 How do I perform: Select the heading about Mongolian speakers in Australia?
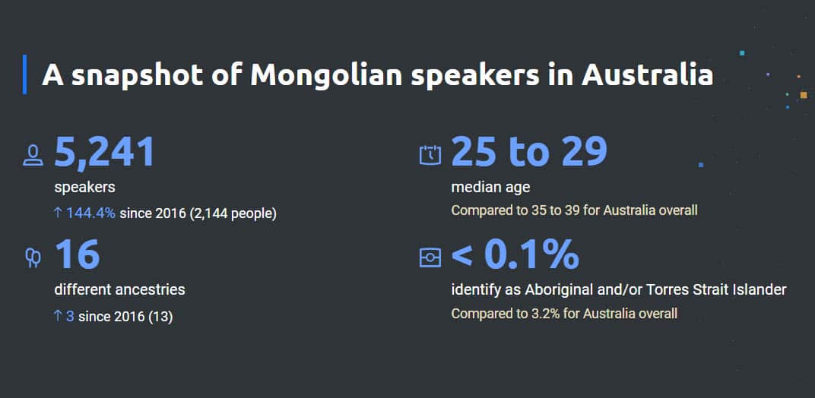click(x=377, y=75)
